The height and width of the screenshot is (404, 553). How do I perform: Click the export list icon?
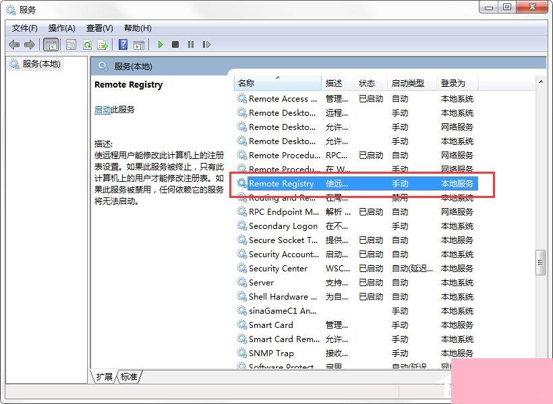103,44
